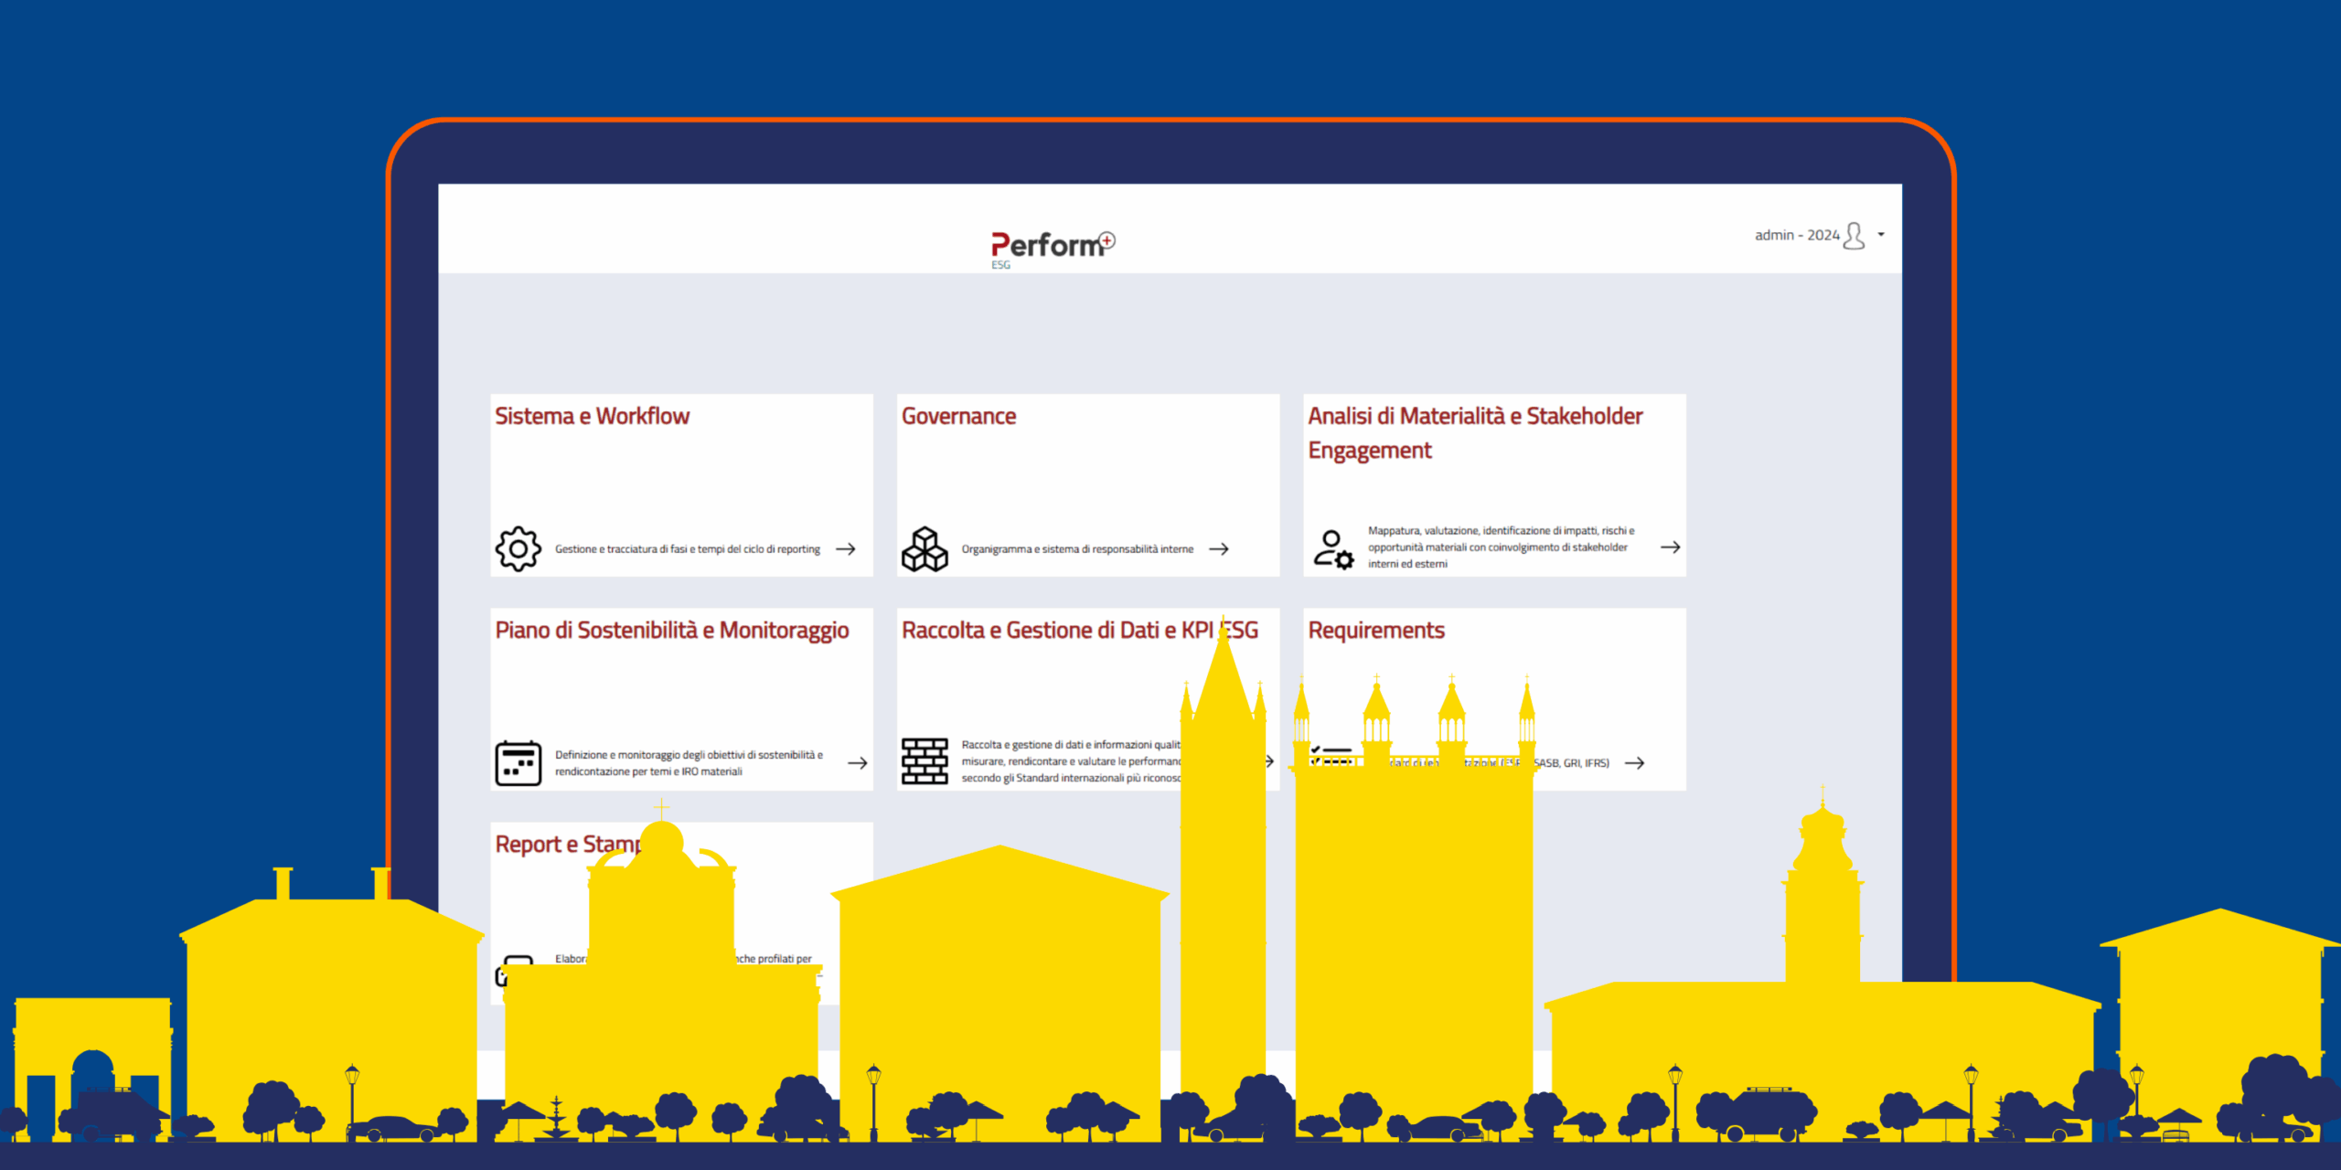The width and height of the screenshot is (2341, 1170).
Task: Click the stacked cubes Governance icon
Action: click(x=925, y=548)
